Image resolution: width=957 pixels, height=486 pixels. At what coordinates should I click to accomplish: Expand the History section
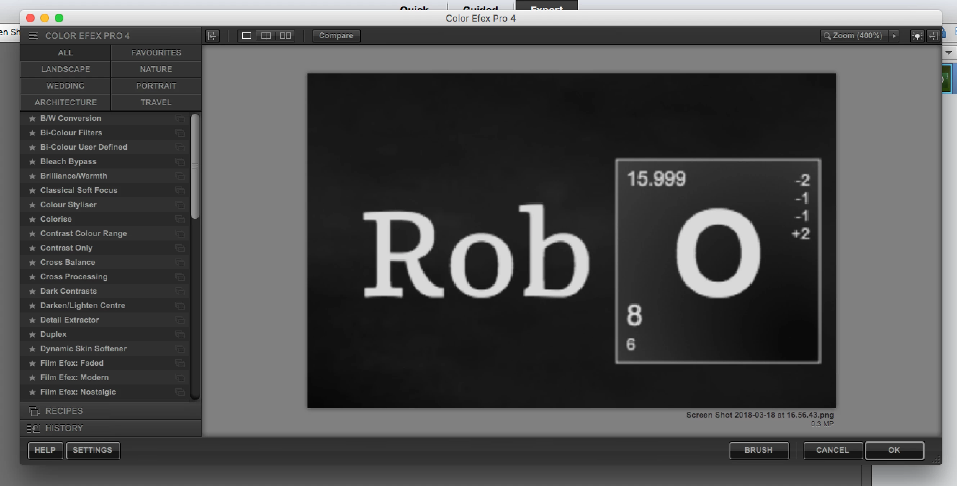[x=64, y=428]
